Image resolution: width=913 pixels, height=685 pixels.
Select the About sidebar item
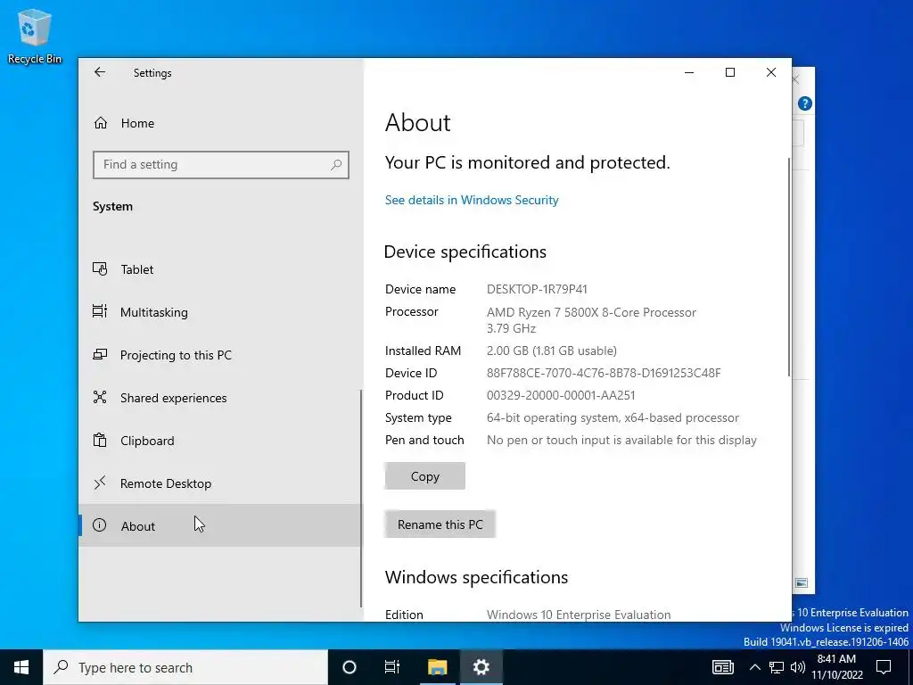[x=220, y=526]
